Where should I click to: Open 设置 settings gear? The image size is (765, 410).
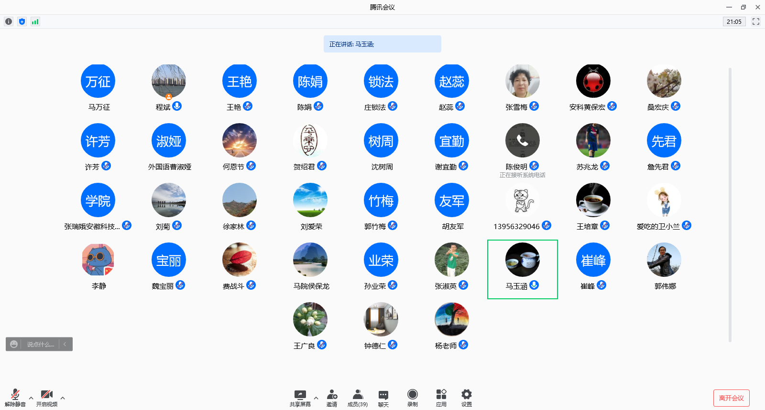coord(467,398)
